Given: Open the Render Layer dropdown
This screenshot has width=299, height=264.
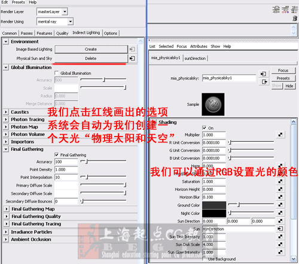Looking at the screenshot, I should tap(65, 11).
